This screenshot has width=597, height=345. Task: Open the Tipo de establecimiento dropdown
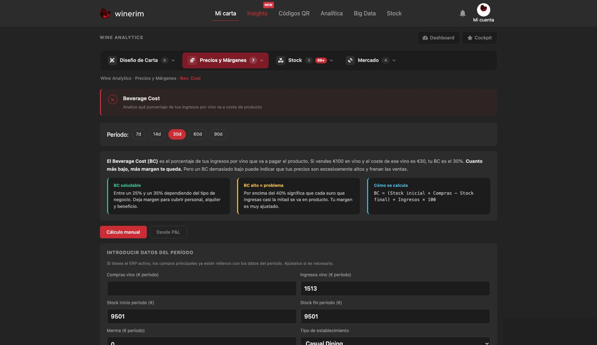[x=395, y=341]
